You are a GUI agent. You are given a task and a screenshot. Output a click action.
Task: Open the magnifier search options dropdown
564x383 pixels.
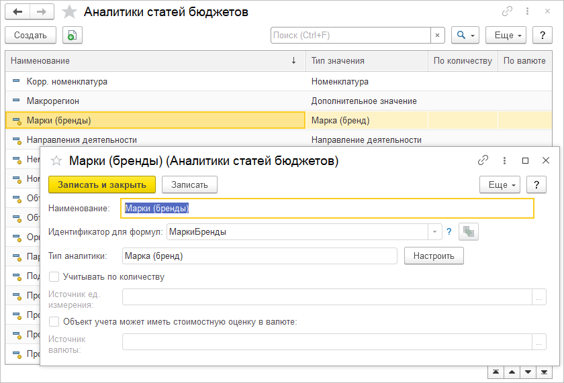(465, 36)
